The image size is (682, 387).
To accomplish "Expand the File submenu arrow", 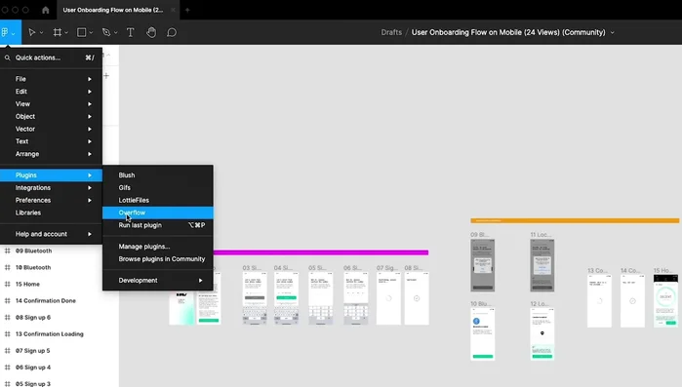I will (x=90, y=79).
